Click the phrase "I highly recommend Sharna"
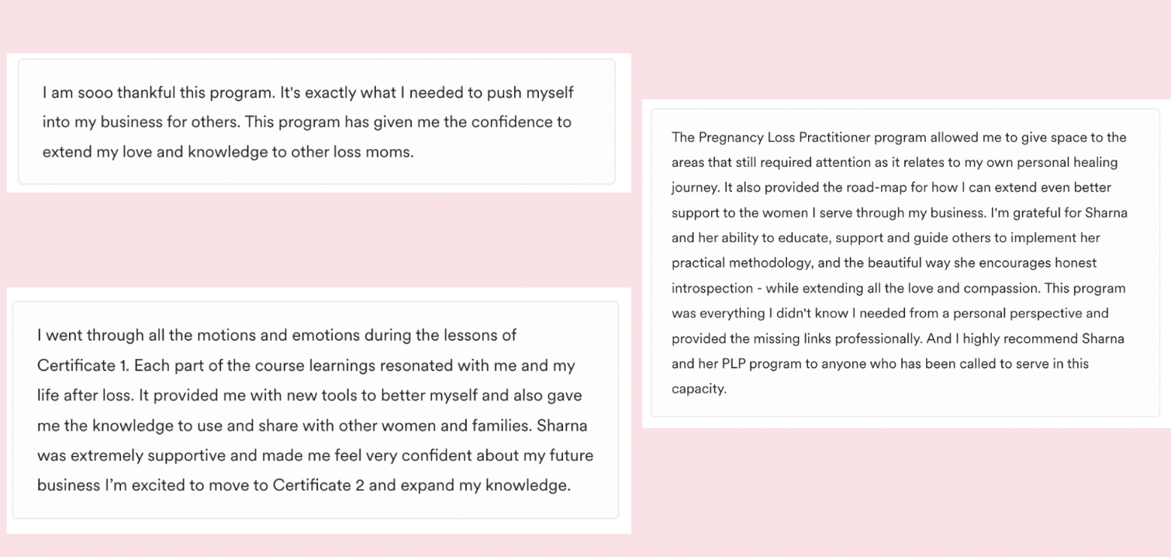The height and width of the screenshot is (557, 1171). point(1043,339)
